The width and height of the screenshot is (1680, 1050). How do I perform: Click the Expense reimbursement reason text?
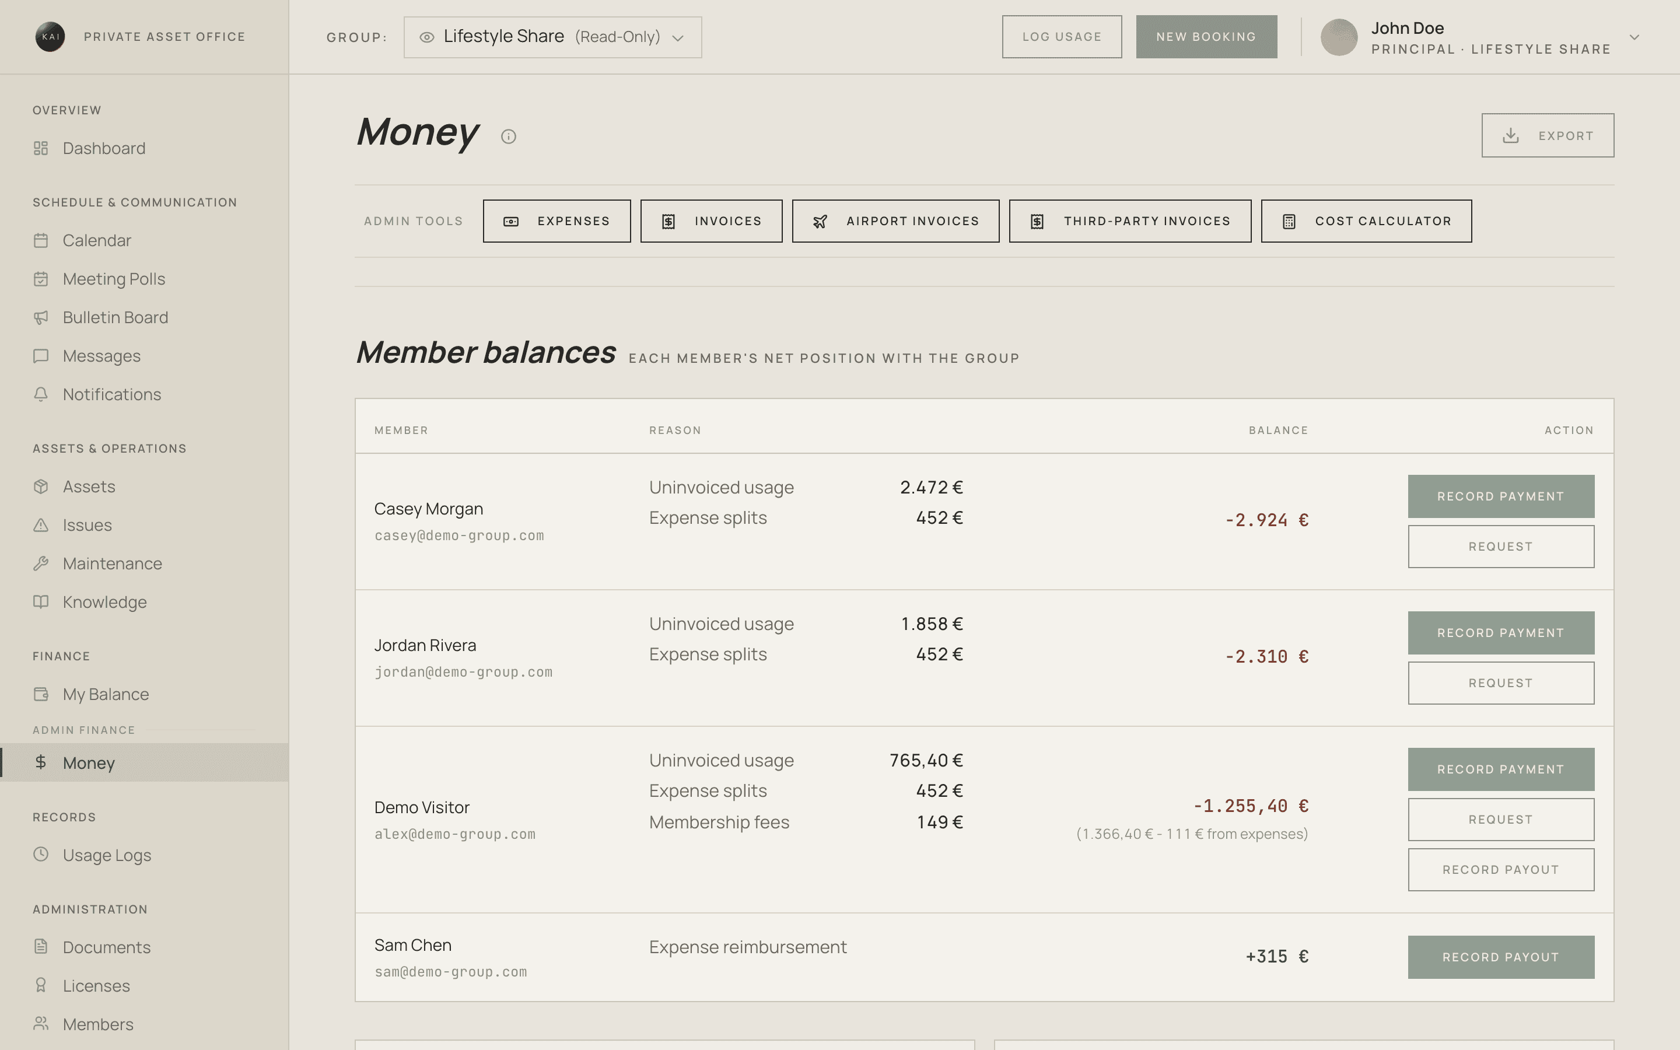pos(748,947)
